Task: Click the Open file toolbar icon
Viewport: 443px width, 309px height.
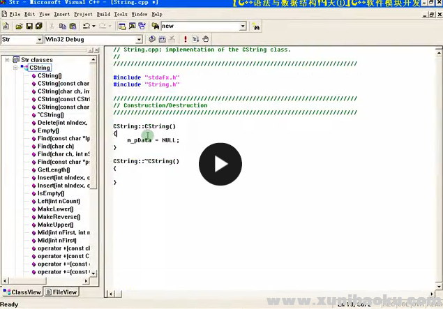Action: 18,26
